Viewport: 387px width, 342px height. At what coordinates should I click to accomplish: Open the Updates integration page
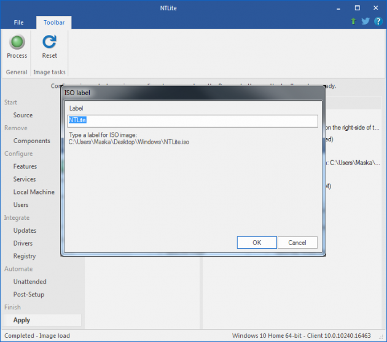click(x=25, y=231)
